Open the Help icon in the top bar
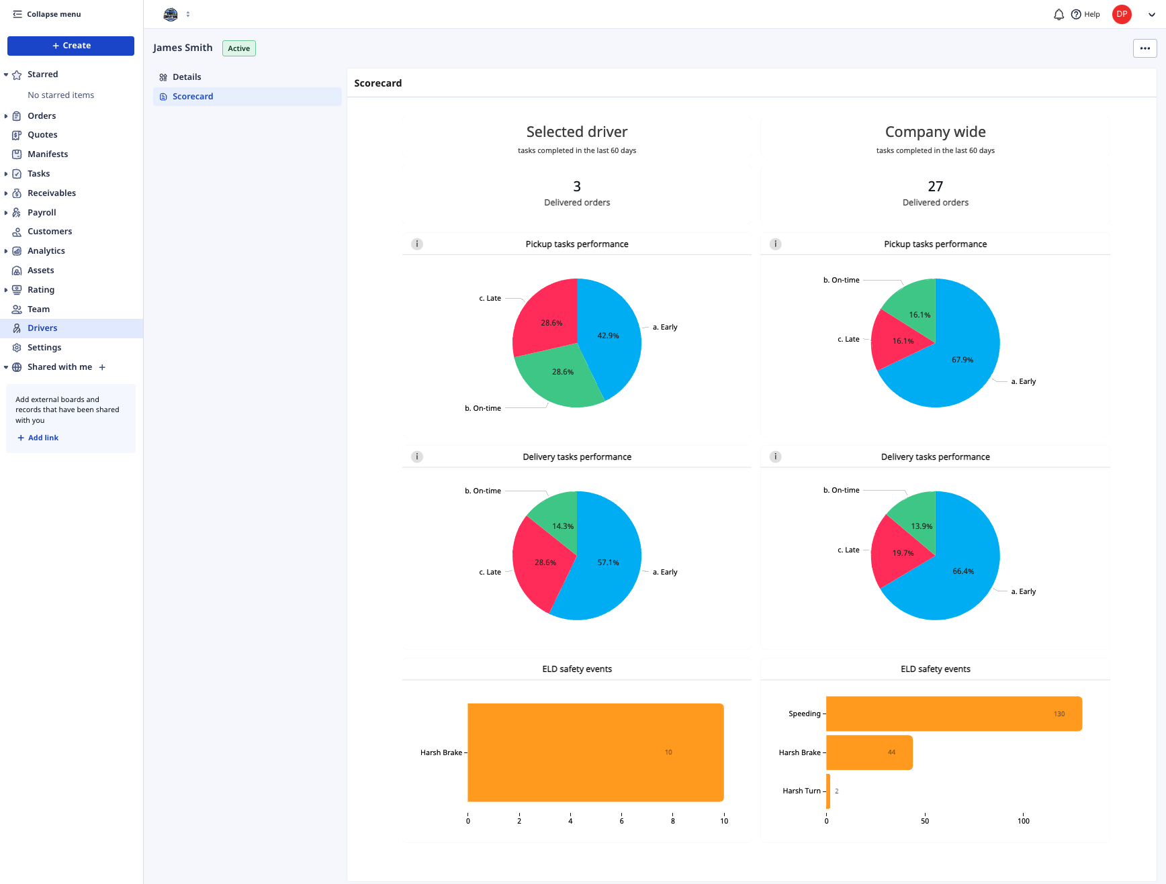 pyautogui.click(x=1076, y=13)
